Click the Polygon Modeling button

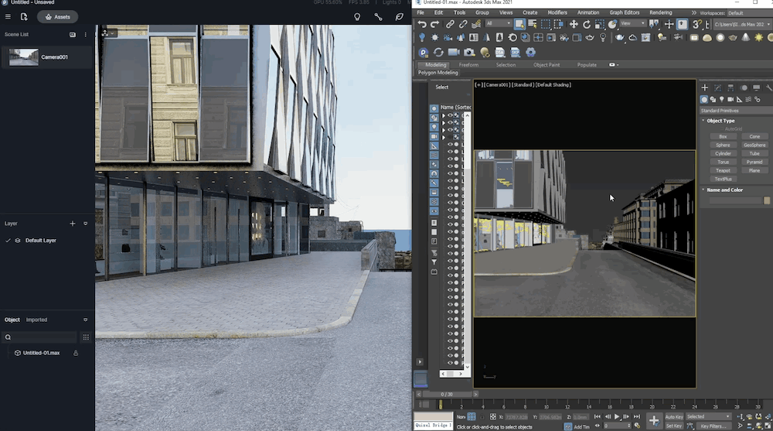[438, 73]
